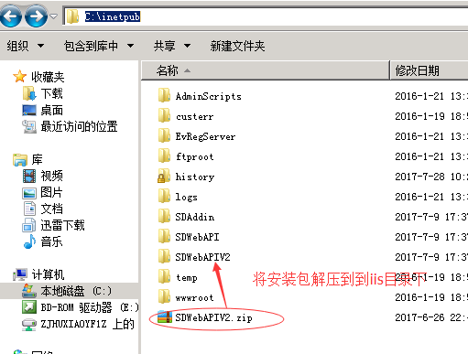
Task: Select the SDAddin folder icon
Action: pyautogui.click(x=164, y=216)
